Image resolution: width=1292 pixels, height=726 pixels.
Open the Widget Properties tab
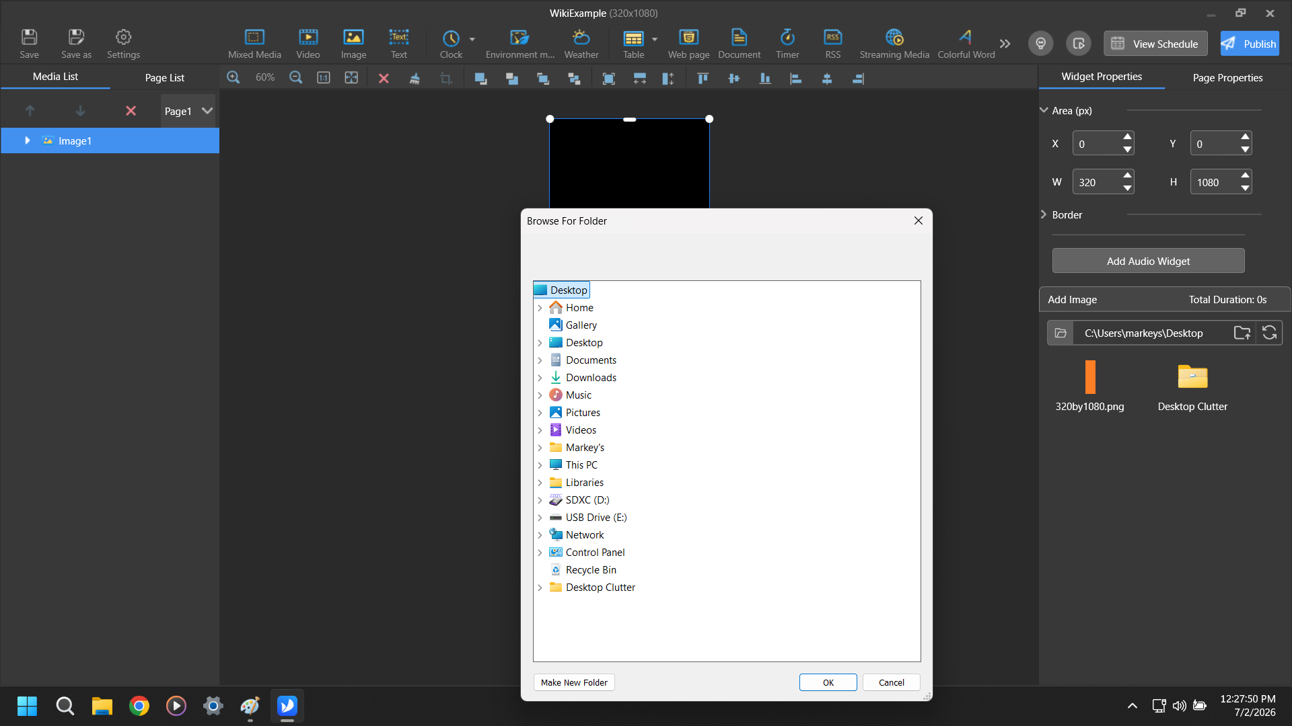coord(1102,77)
